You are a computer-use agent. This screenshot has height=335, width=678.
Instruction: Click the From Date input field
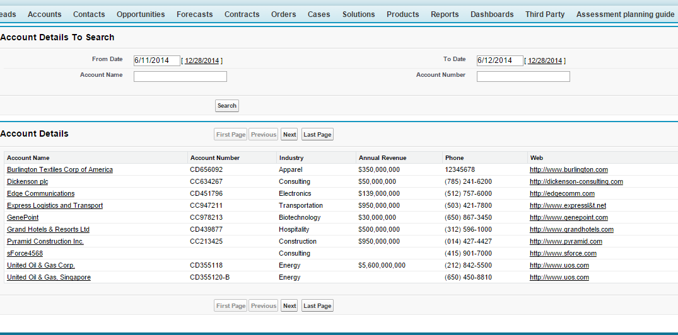[156, 60]
